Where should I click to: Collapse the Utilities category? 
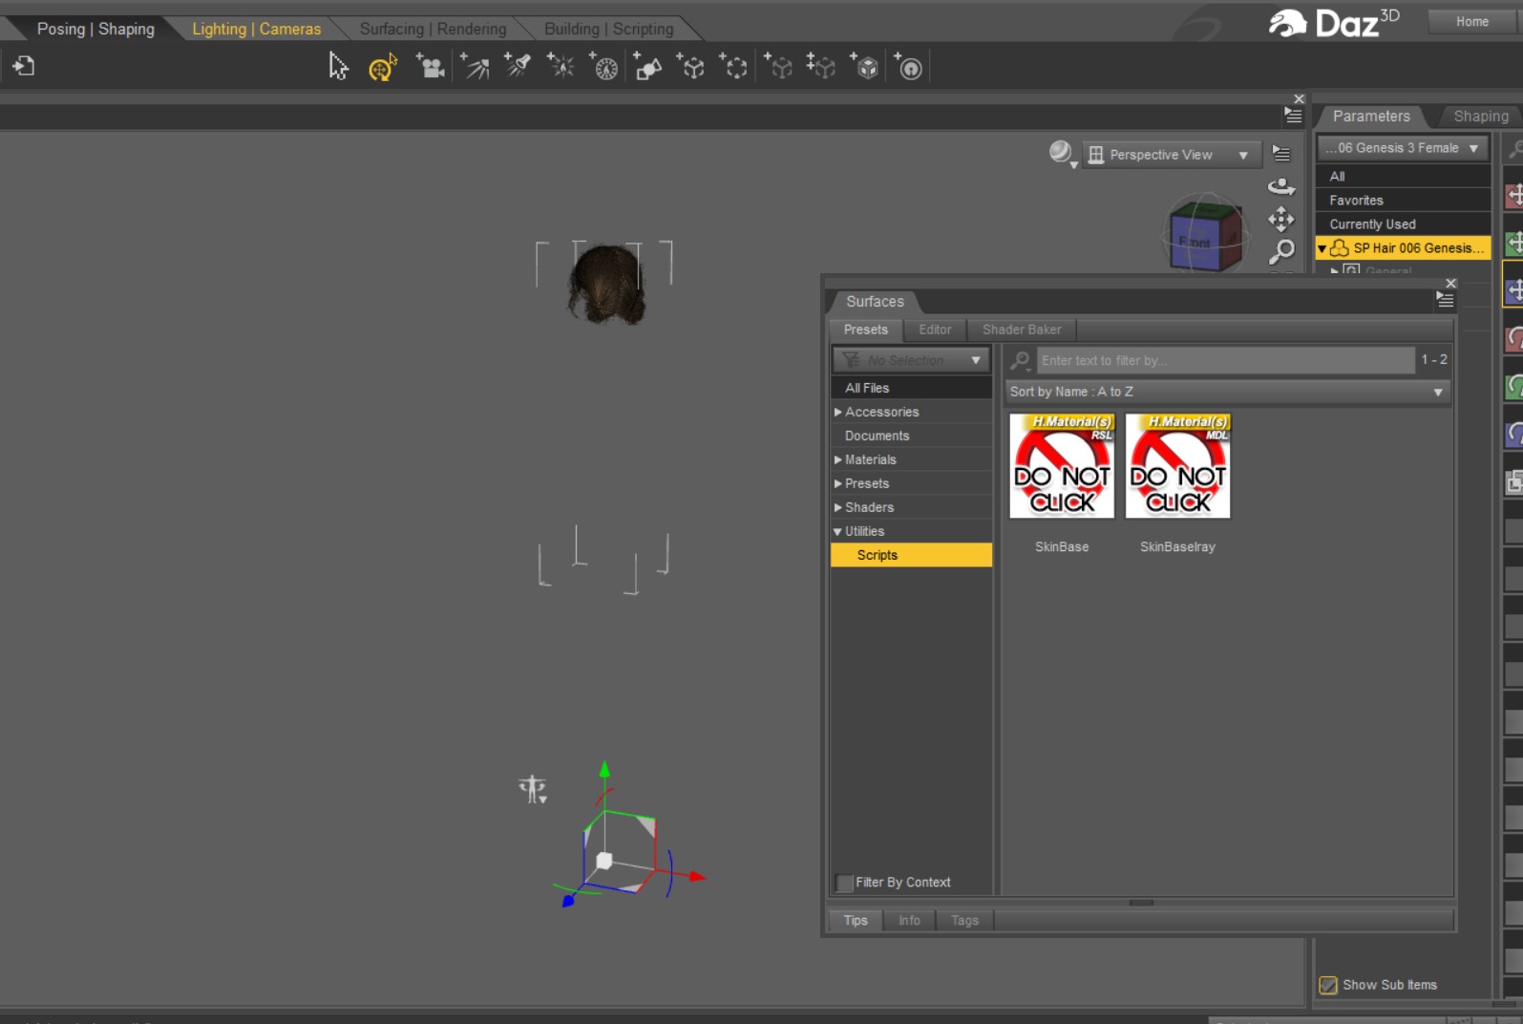(837, 531)
